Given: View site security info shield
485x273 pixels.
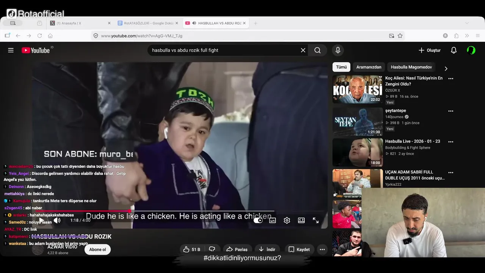Looking at the screenshot, I should pos(96,36).
